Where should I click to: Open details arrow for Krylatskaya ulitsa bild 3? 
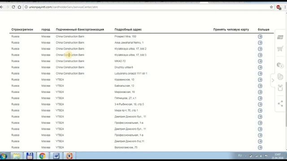point(260,55)
